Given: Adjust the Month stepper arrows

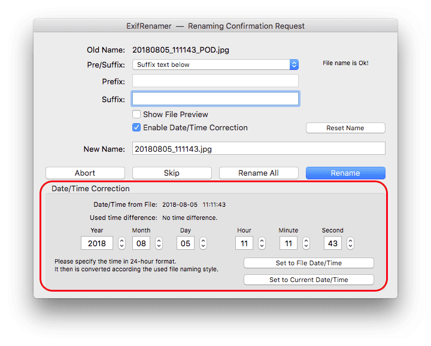Looking at the screenshot, I should [x=159, y=243].
